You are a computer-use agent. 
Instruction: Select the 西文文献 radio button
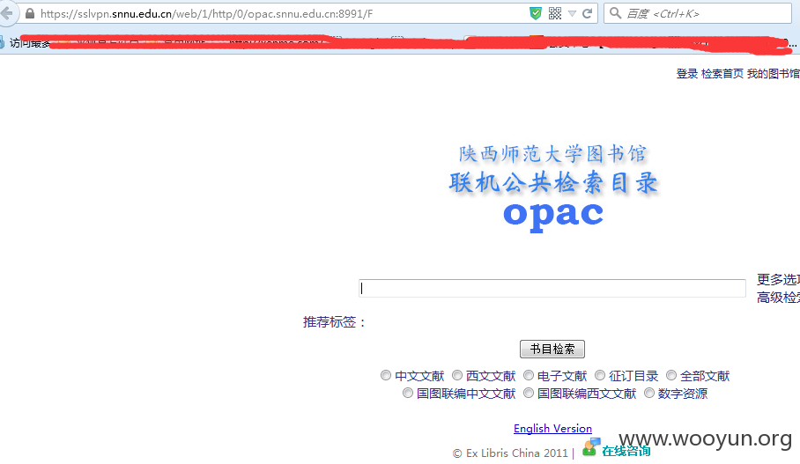[x=457, y=376]
